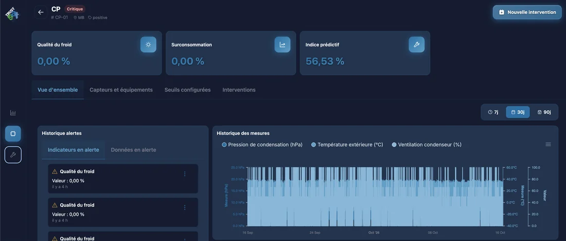Click Historique des mesures heading

(x=243, y=133)
